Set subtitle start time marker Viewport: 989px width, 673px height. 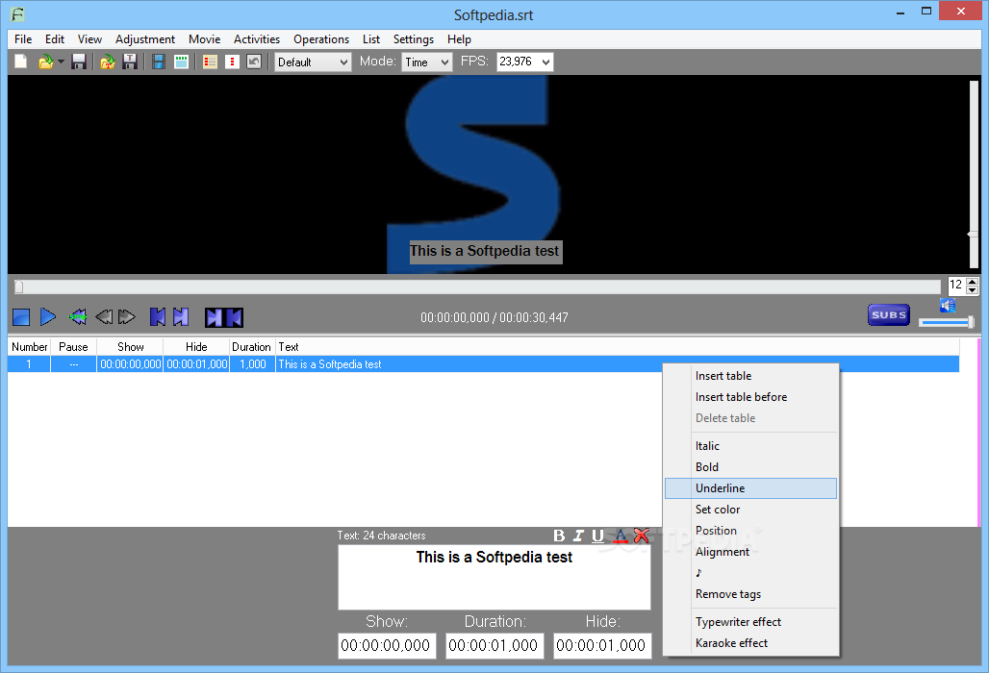tap(215, 317)
